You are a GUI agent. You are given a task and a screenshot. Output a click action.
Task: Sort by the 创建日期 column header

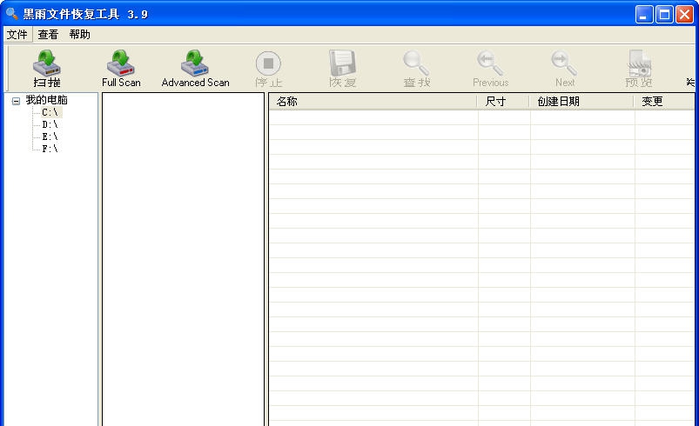pos(581,102)
